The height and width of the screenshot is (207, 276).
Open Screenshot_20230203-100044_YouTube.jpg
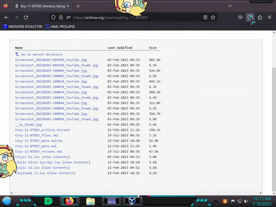(51, 103)
